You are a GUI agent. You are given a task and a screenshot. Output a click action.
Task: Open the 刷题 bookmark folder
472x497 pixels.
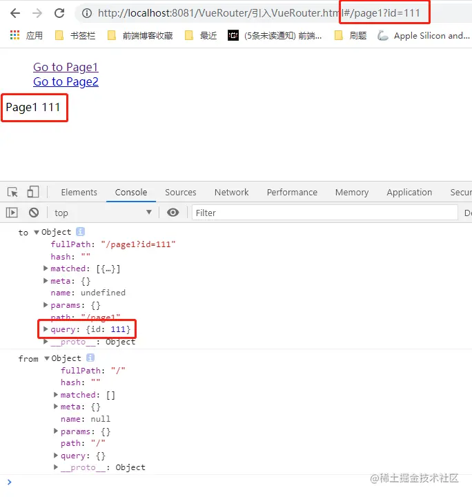click(x=351, y=35)
